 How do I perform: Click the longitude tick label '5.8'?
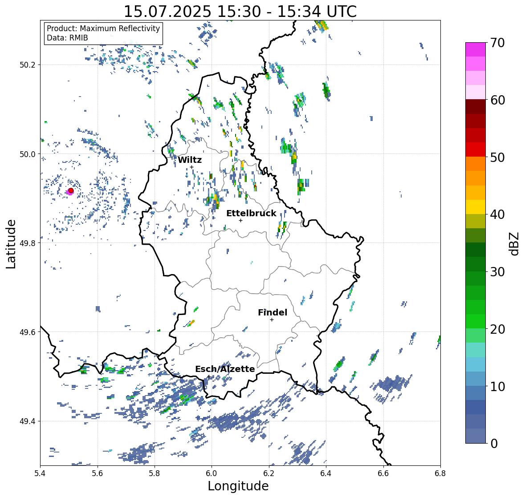pos(155,473)
